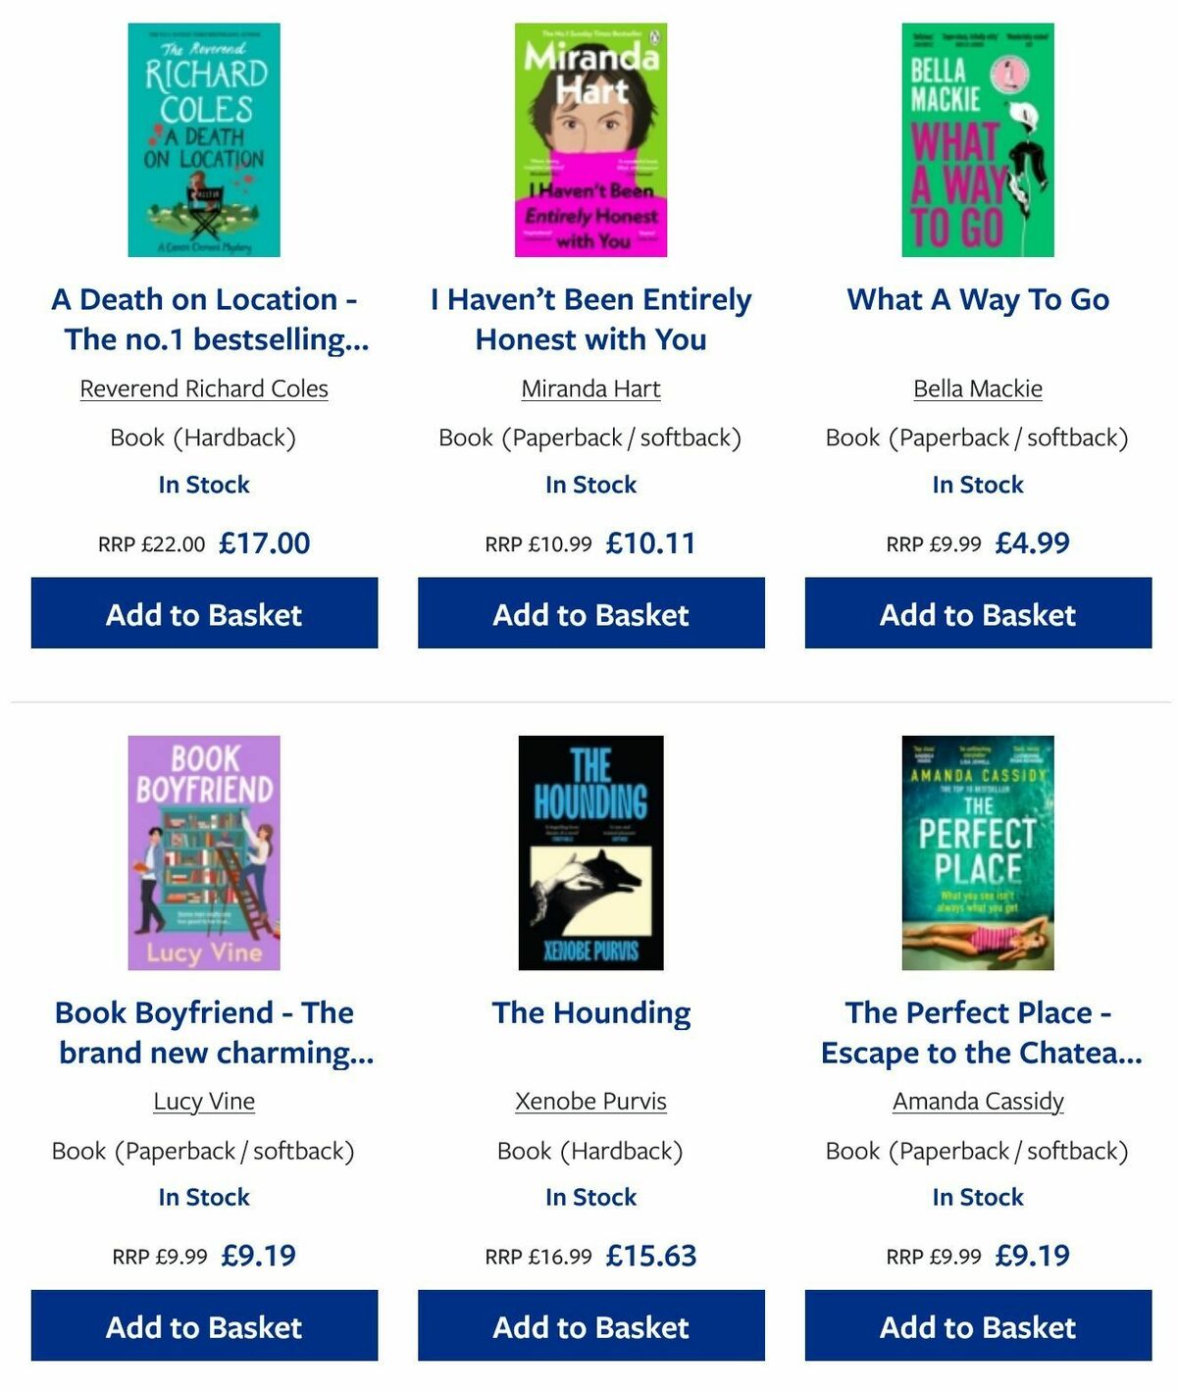View books by Bella Mackie

[x=977, y=388]
